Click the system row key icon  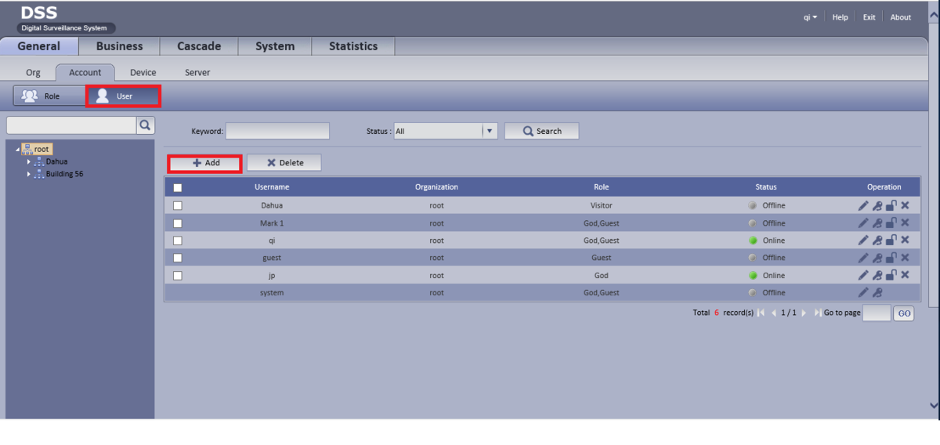click(877, 292)
